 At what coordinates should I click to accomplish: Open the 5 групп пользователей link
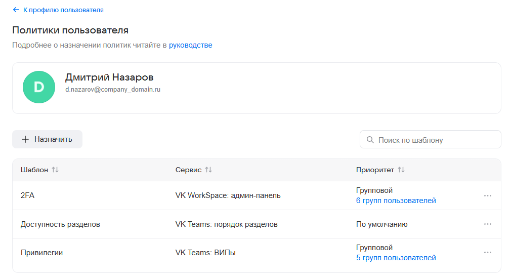[x=396, y=258]
